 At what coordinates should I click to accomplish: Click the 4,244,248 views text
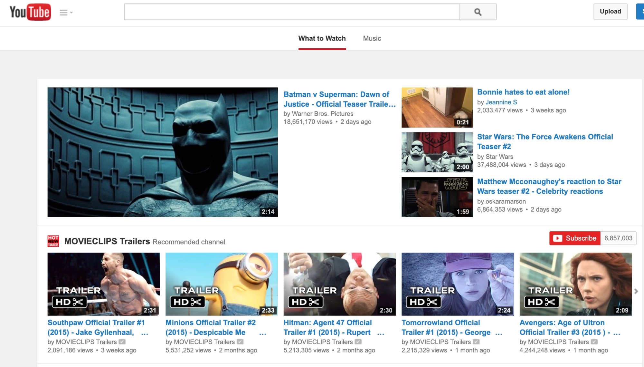click(542, 350)
